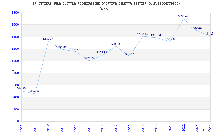
Task: Select data label 1245.15
Action: (x=116, y=44)
